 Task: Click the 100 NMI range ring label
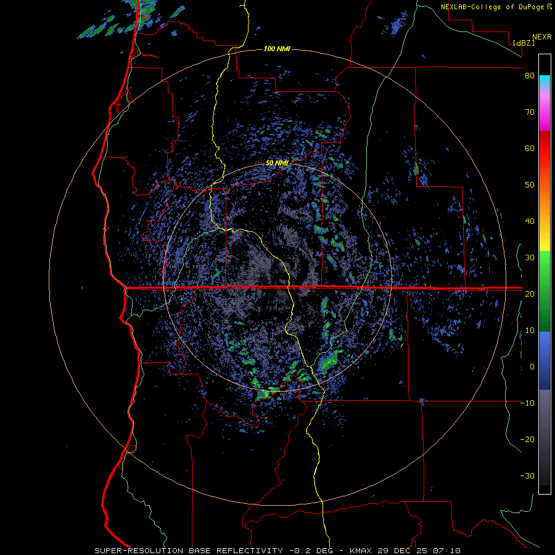(277, 49)
